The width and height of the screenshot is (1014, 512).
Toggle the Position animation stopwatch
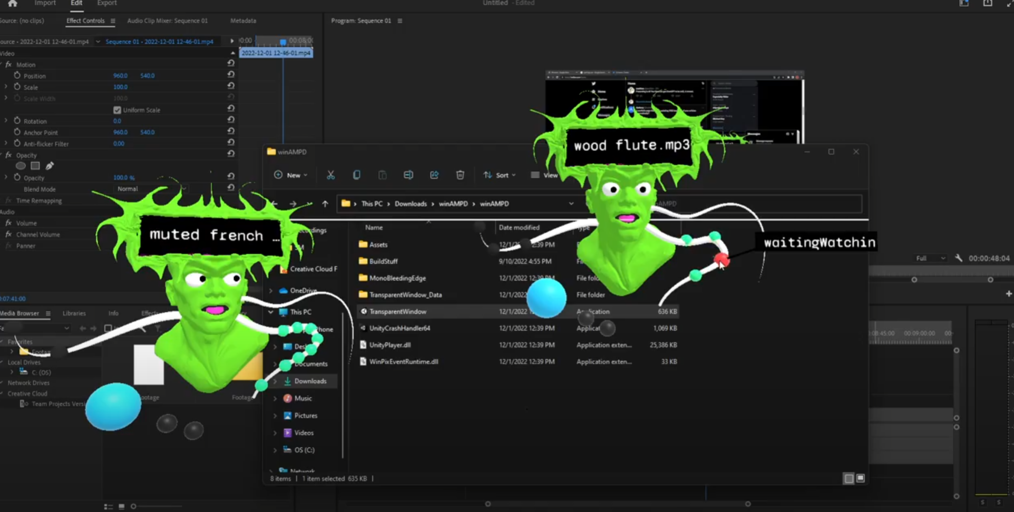(x=17, y=76)
